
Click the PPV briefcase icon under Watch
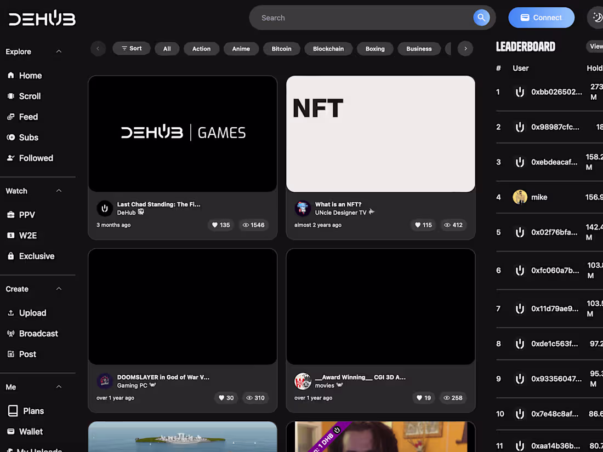point(12,214)
